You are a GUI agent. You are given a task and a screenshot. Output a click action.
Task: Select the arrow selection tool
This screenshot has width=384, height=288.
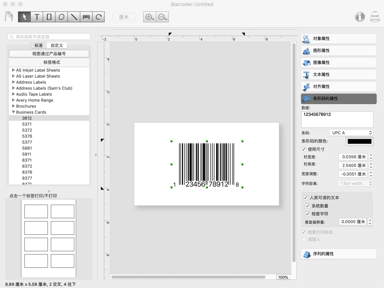(24, 17)
